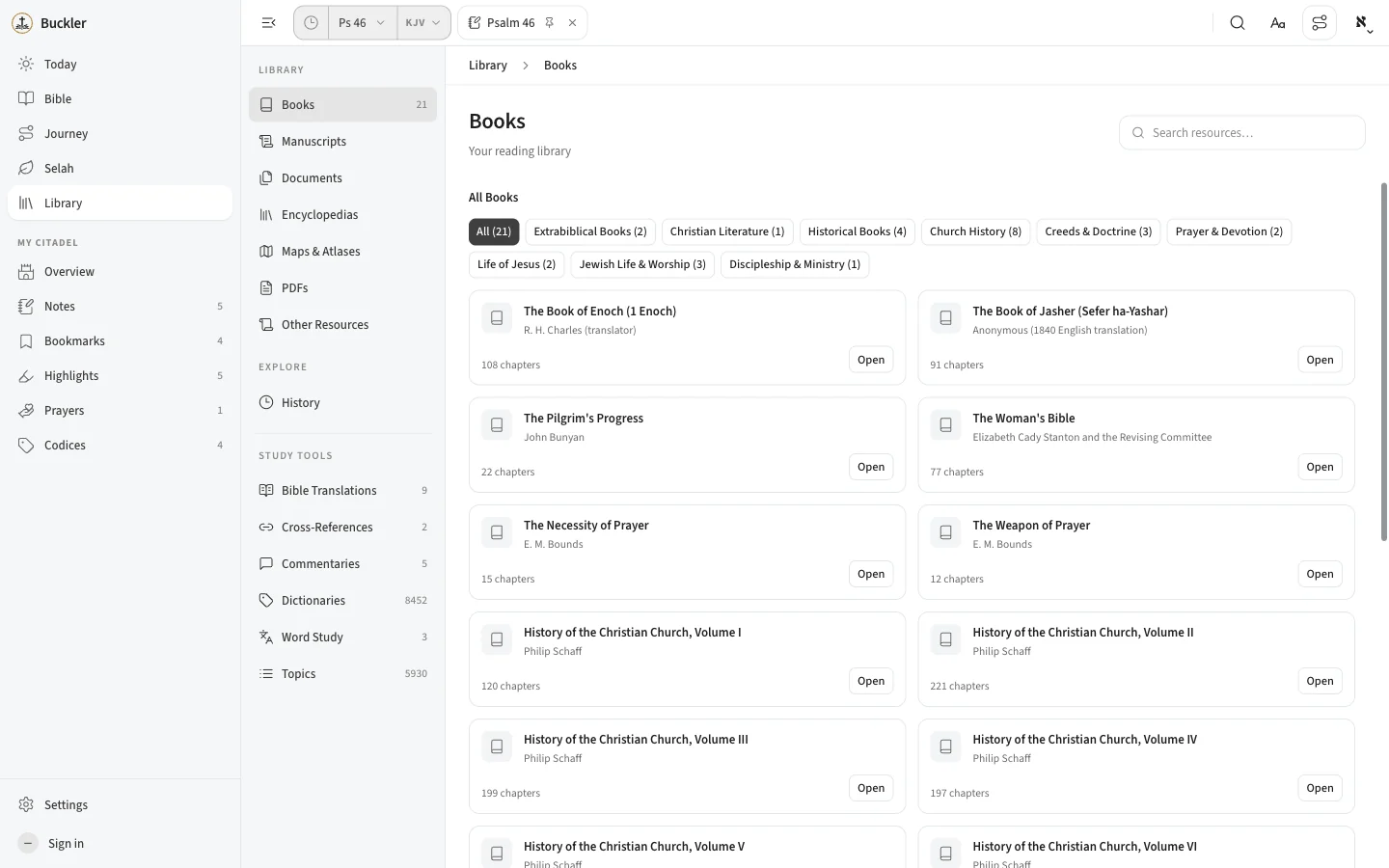Collapse the sidebar with the menu icon
Viewport: 1389px width, 868px height.
point(269,23)
